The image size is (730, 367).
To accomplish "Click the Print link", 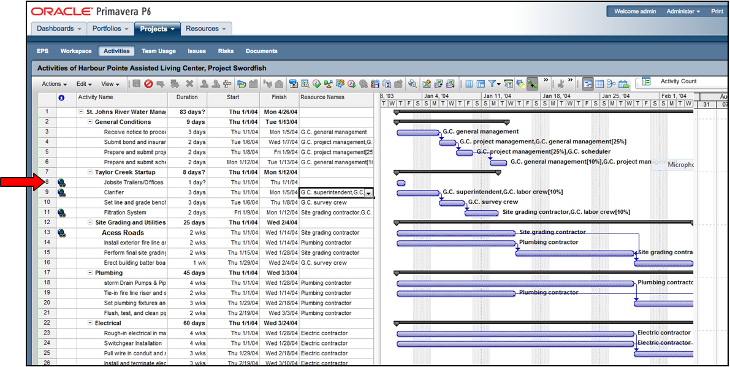I will (717, 12).
